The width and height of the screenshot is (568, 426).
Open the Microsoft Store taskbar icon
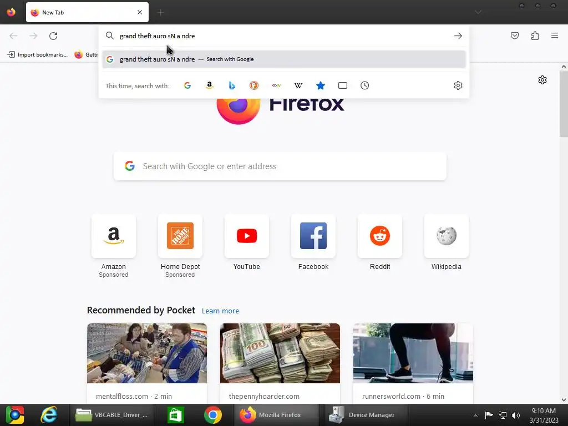point(176,415)
